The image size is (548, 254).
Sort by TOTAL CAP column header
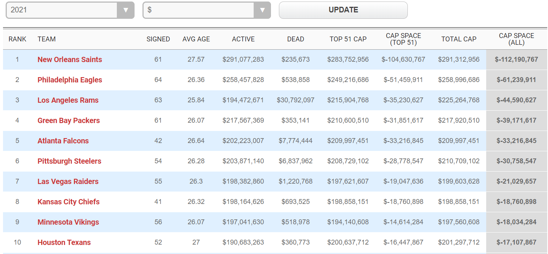(x=459, y=39)
